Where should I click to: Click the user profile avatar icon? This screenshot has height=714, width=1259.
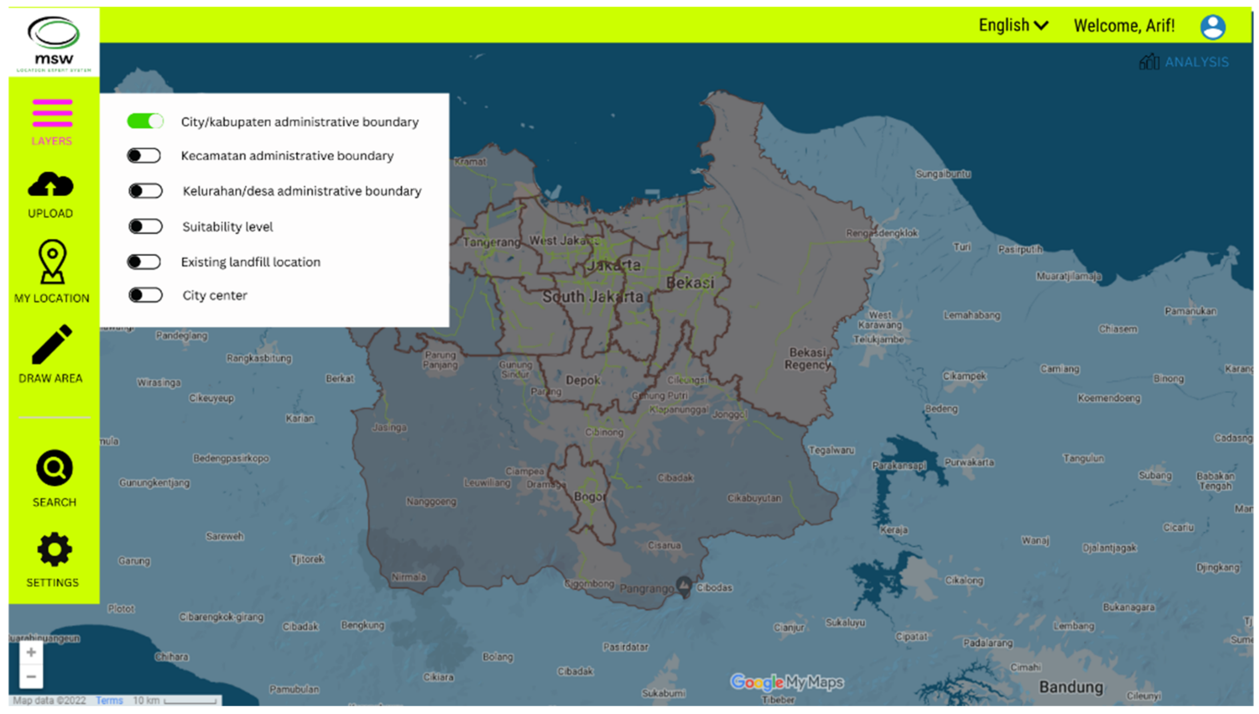[x=1212, y=26]
